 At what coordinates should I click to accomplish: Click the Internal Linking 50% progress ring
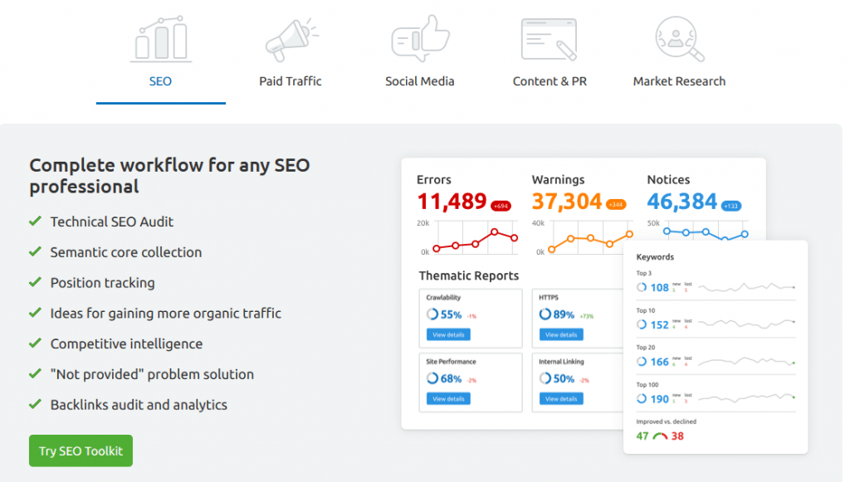click(x=545, y=378)
